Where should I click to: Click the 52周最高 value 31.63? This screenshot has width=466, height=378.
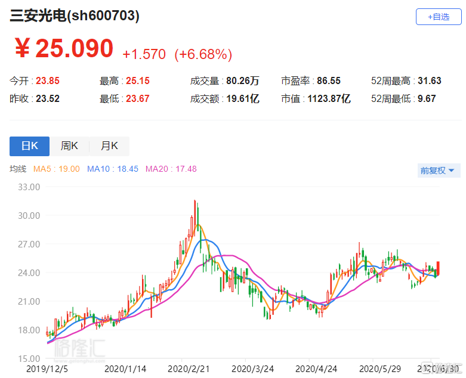pyautogui.click(x=430, y=80)
